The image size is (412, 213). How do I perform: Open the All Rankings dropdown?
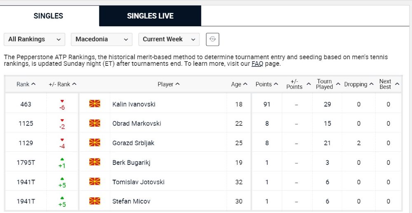[35, 39]
